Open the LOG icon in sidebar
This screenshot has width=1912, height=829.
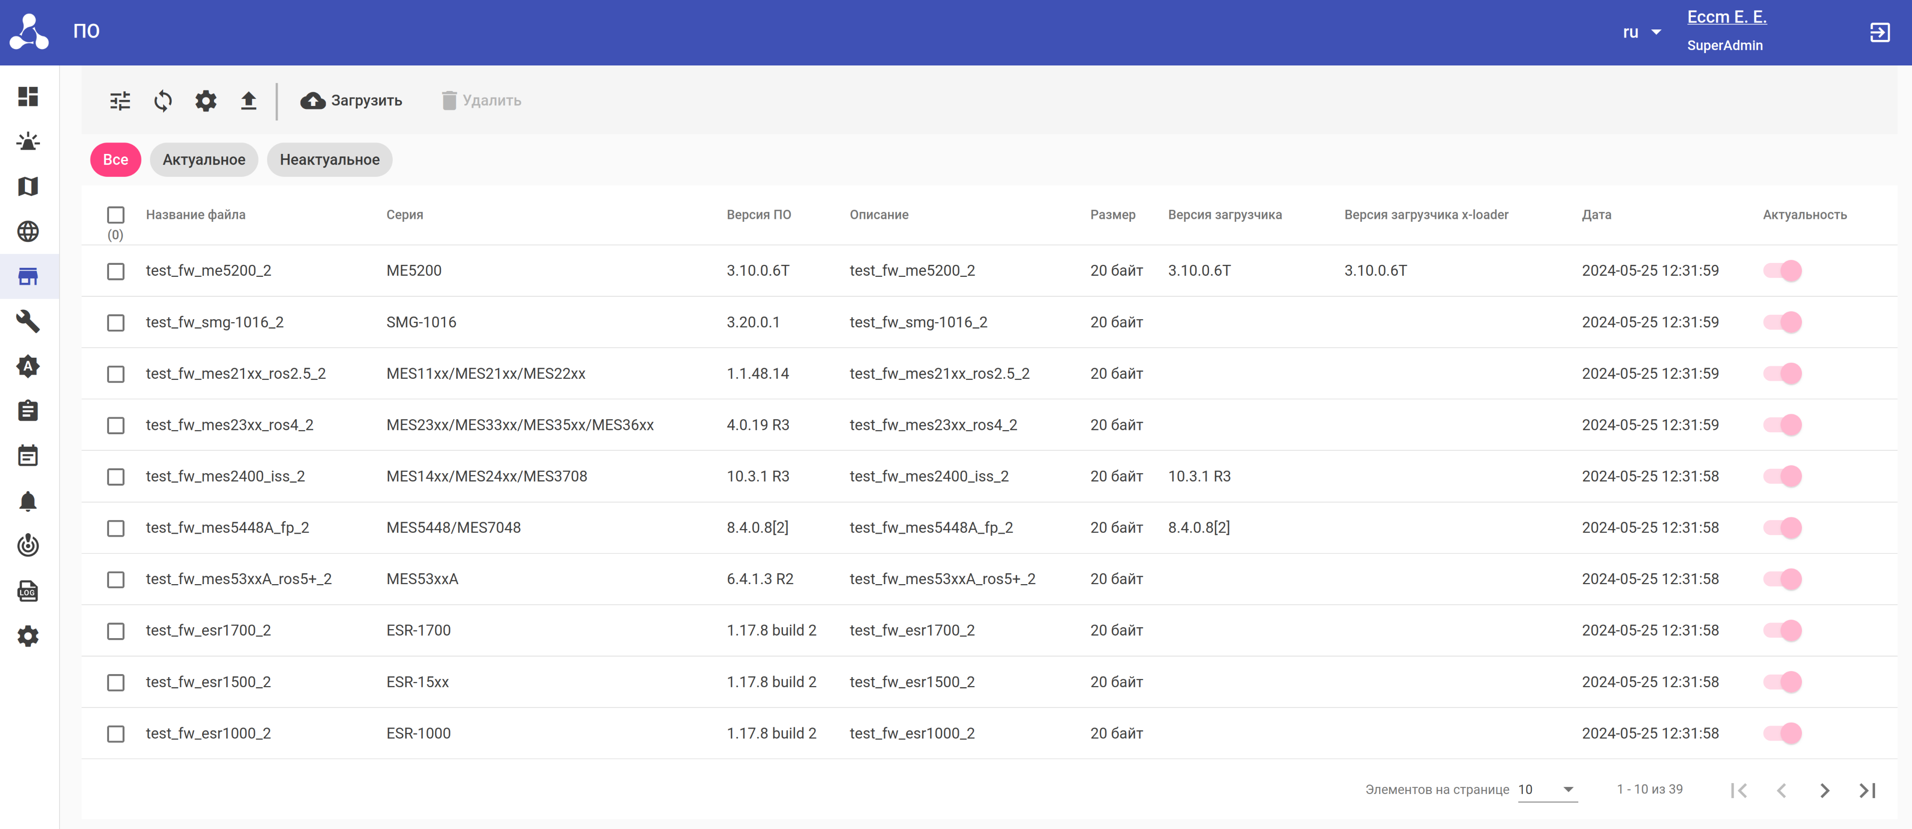(x=28, y=591)
